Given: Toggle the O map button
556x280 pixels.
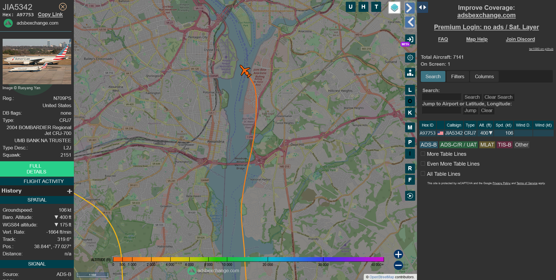Looking at the screenshot, I should click(x=410, y=101).
